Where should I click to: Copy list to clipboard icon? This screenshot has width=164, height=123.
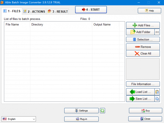157,98
